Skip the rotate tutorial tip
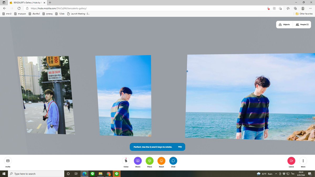Viewport: 315px width, 177px height. (180, 147)
